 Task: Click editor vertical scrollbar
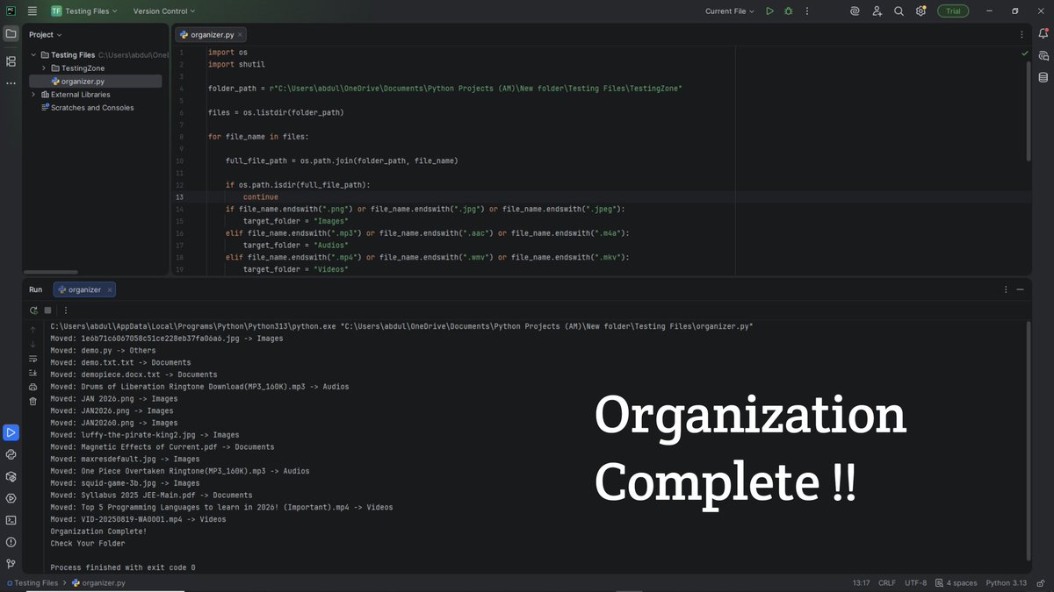(x=1029, y=111)
